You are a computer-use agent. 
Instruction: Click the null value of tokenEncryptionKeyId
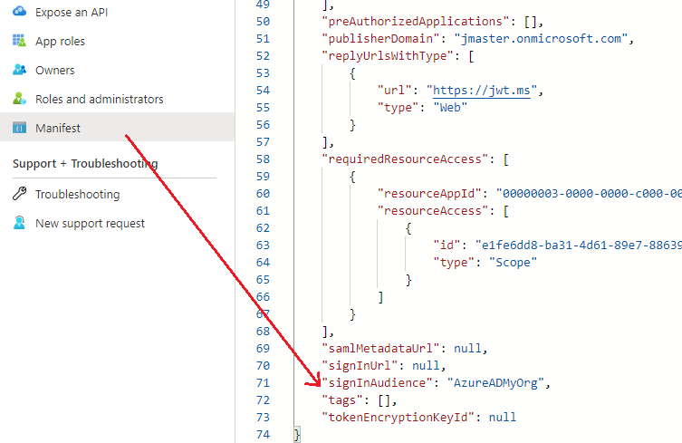point(503,418)
